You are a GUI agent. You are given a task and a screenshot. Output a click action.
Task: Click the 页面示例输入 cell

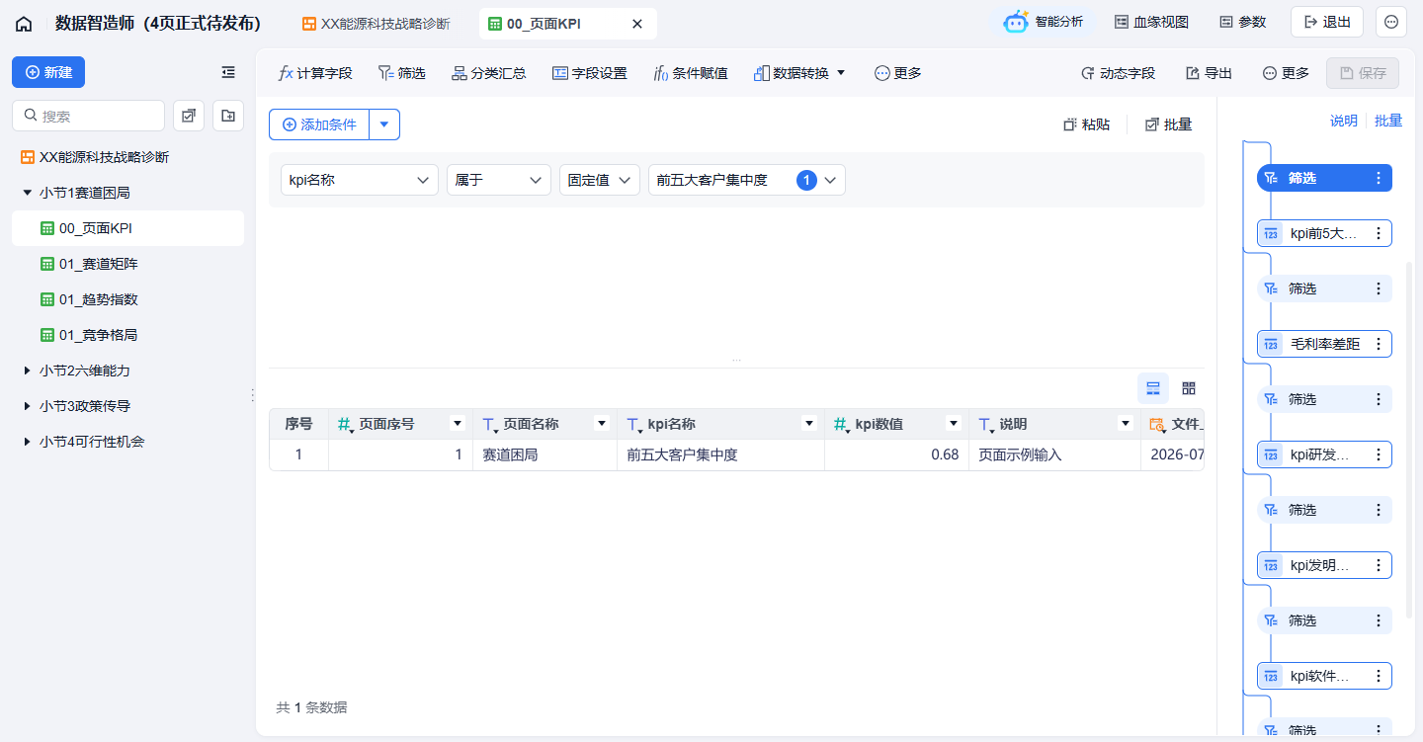click(1054, 455)
